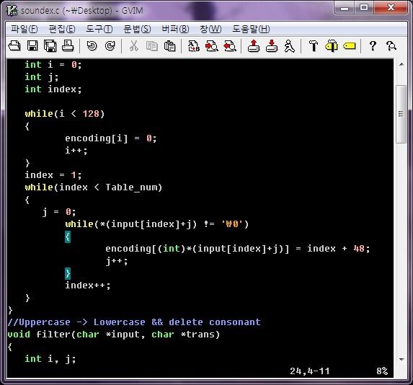Click the scrollbar up arrow
413x385 pixels.
point(401,64)
